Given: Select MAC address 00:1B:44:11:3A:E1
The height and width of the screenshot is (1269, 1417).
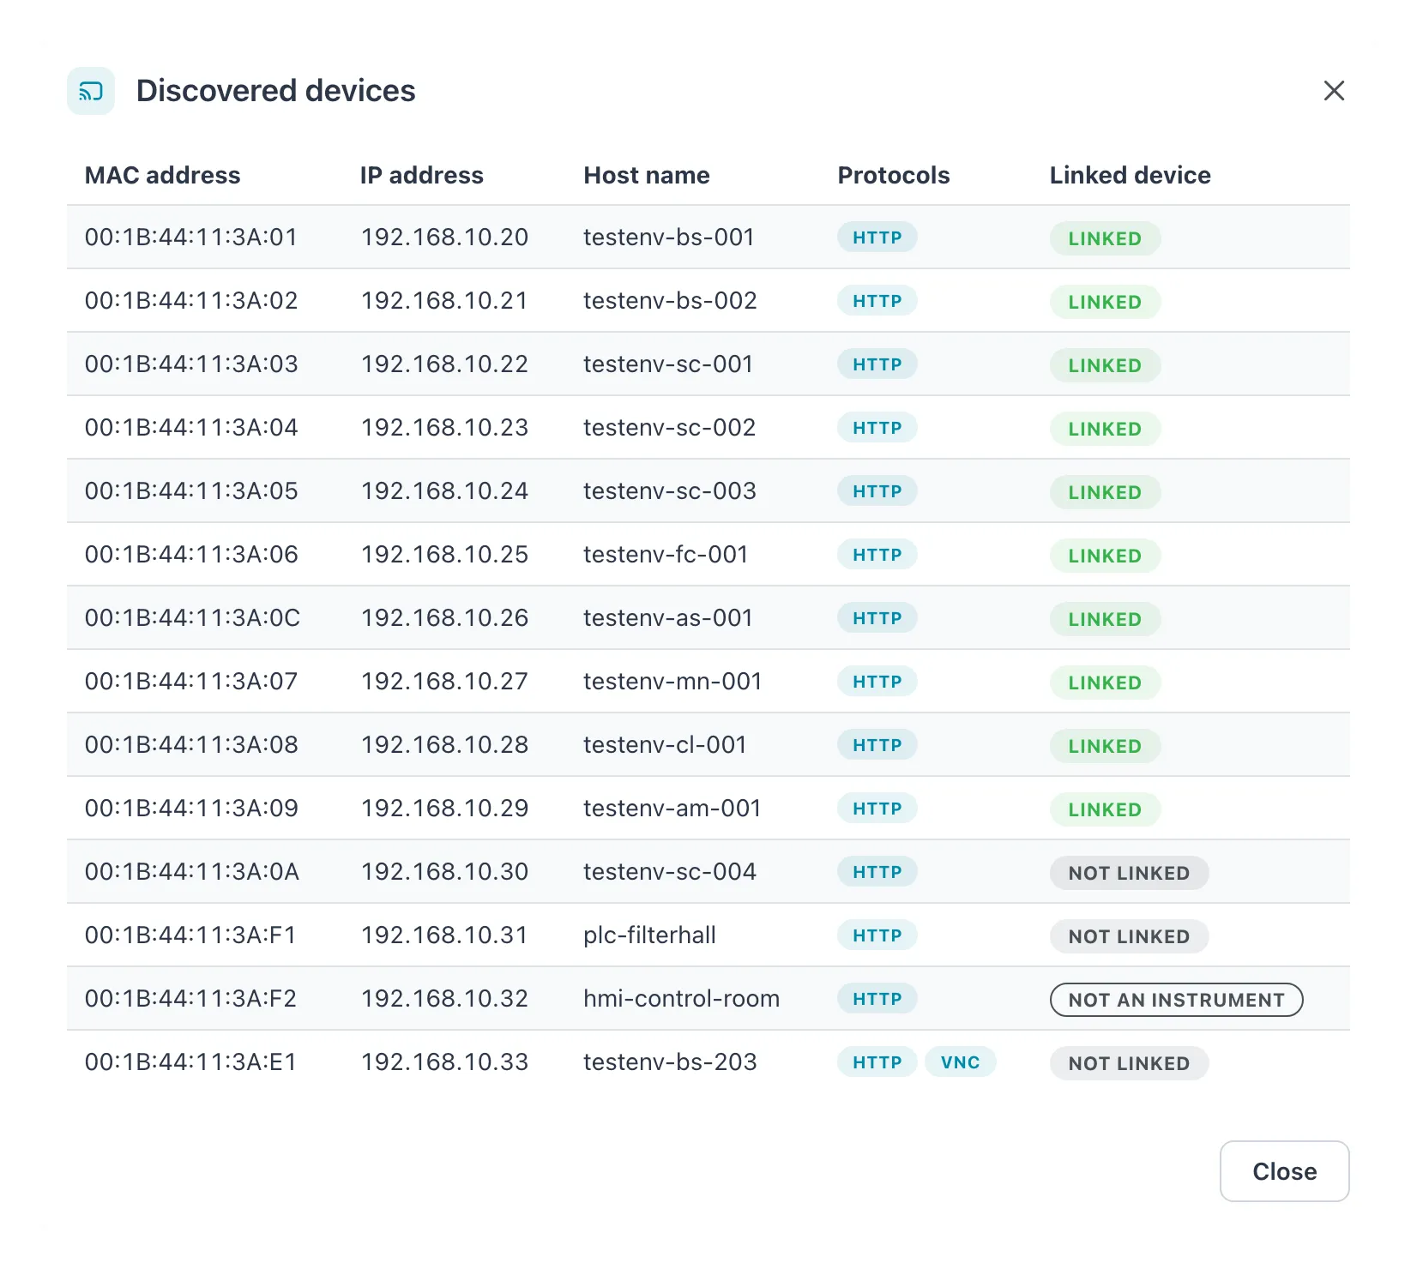Looking at the screenshot, I should [190, 1062].
